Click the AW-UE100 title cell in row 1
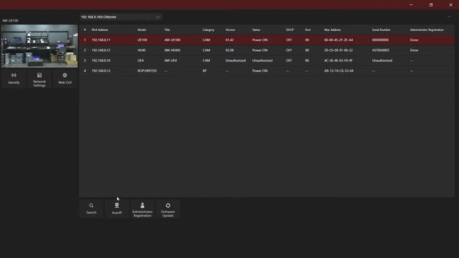459x258 pixels. point(172,40)
